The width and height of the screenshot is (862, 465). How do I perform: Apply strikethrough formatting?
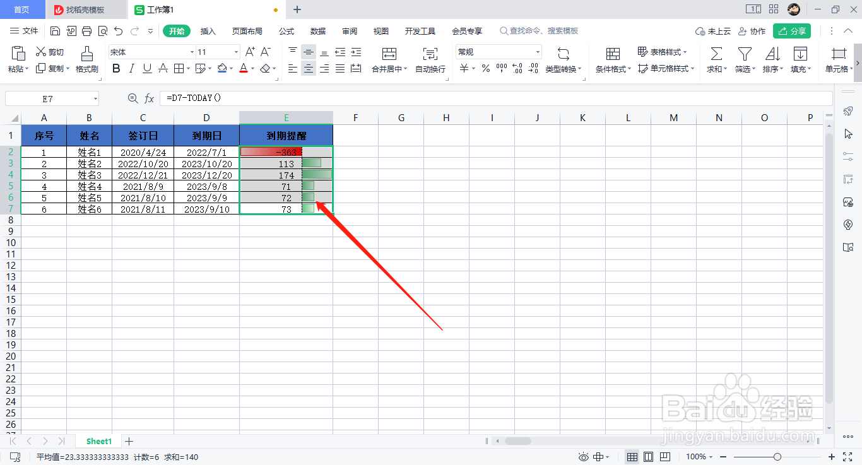(163, 68)
